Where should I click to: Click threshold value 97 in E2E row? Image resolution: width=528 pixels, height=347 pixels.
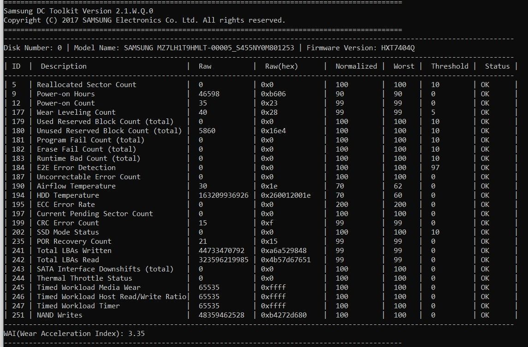[x=435, y=168]
